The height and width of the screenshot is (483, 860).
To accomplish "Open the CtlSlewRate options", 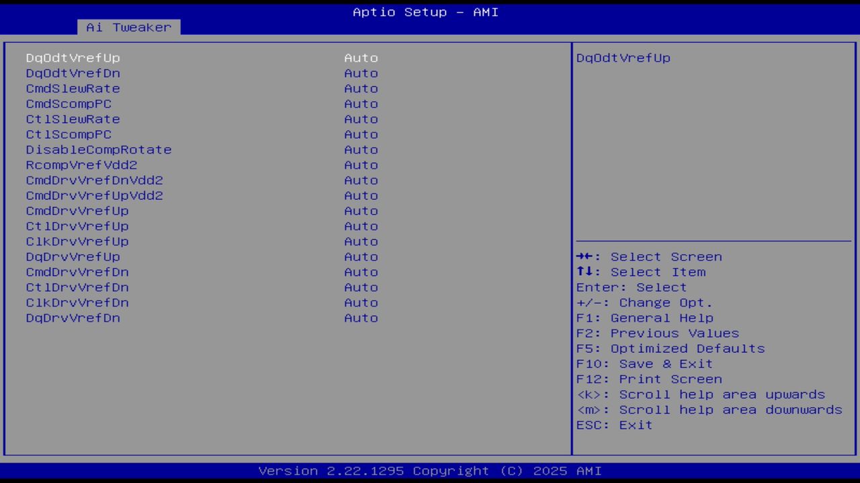I will [x=361, y=119].
